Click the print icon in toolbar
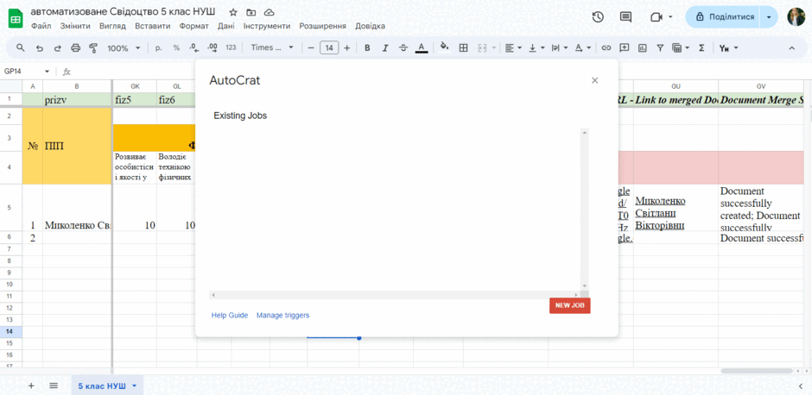 coord(76,48)
